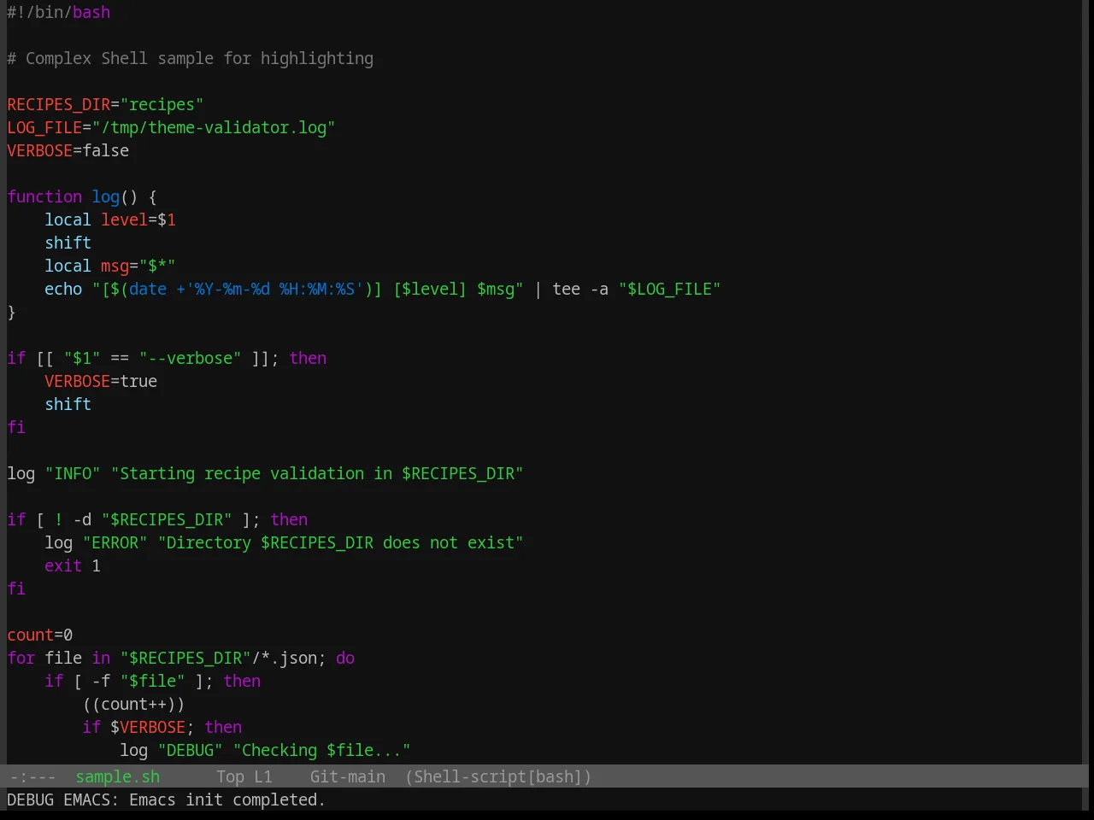Click the date format string '%Y-%m-%d %H:%M:%S'

click(x=274, y=289)
